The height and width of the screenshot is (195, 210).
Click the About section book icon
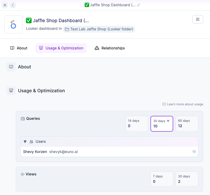[11, 67]
